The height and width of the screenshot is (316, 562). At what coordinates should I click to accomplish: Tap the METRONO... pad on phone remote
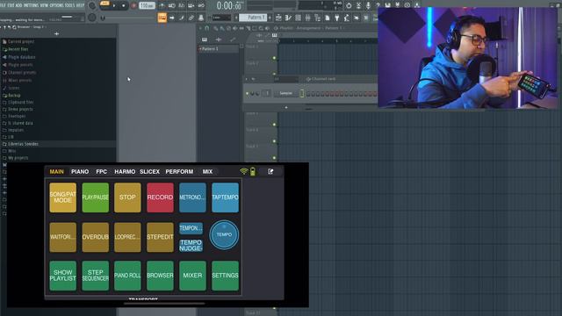coord(192,197)
